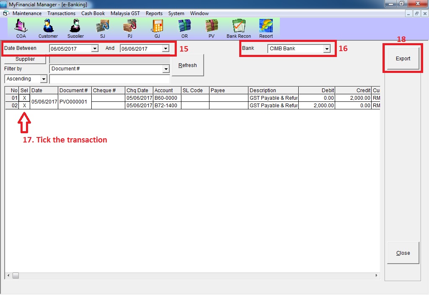Toggle Sel checkbox for row 01
This screenshot has width=429, height=295.
[x=24, y=98]
